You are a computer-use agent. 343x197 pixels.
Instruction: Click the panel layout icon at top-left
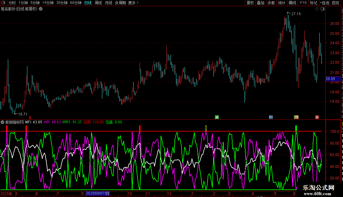click(x=3, y=3)
